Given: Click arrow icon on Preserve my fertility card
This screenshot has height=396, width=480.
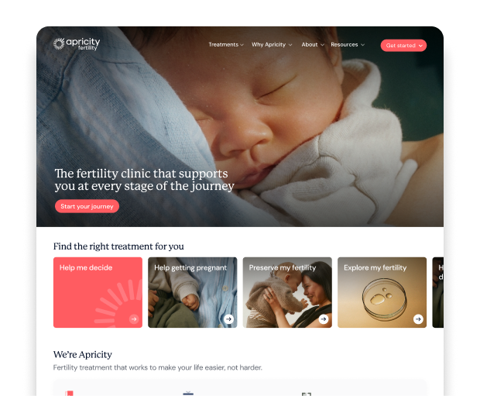Looking at the screenshot, I should [324, 319].
